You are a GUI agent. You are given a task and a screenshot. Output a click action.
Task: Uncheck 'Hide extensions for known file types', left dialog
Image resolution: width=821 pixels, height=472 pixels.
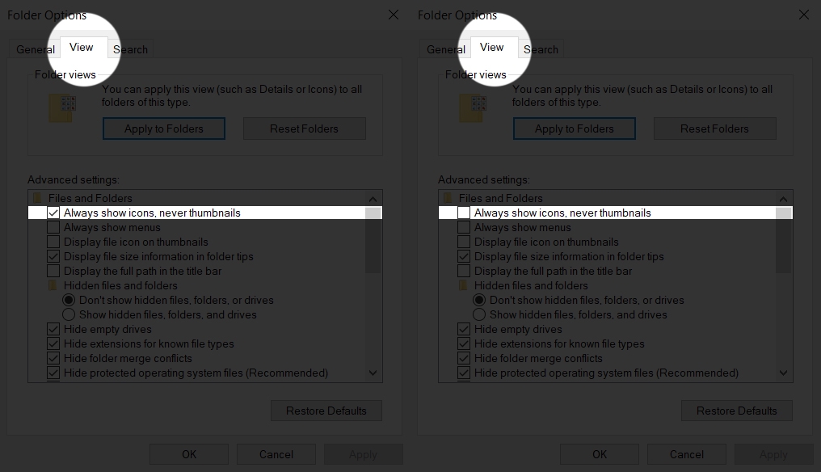tap(53, 343)
